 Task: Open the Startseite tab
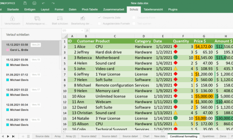[x=13, y=10]
